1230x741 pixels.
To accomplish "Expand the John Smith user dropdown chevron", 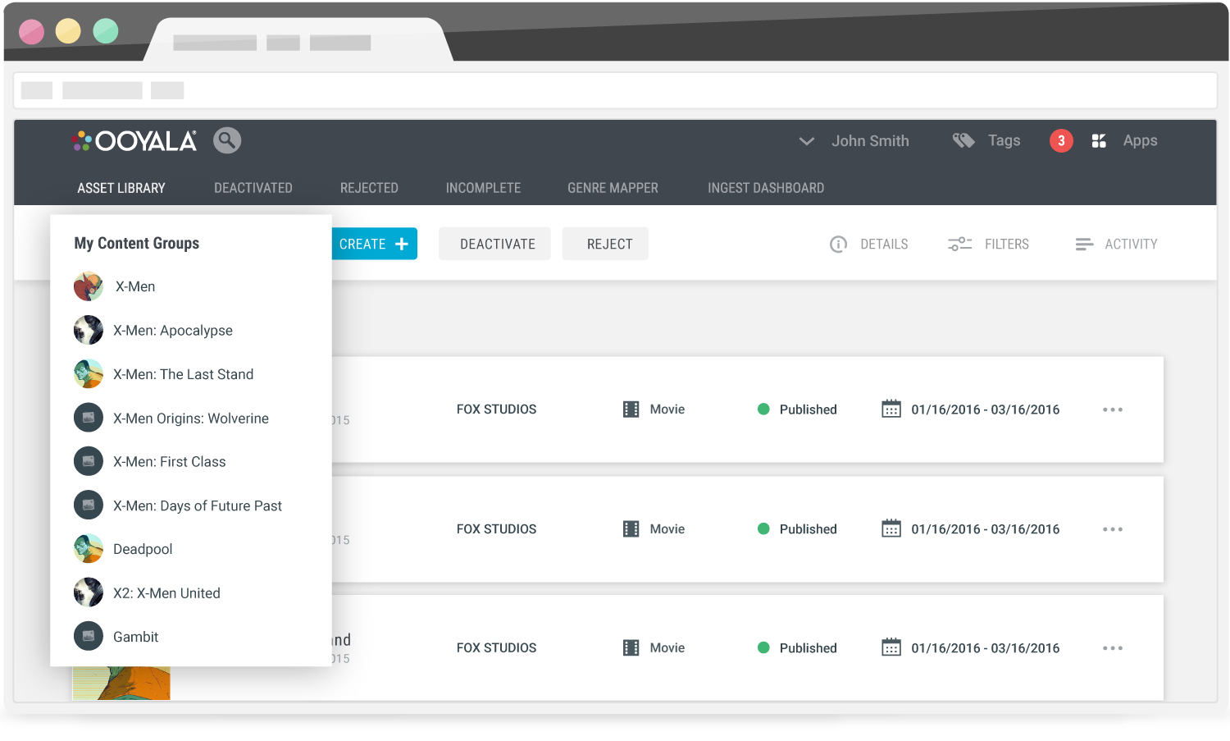I will pyautogui.click(x=807, y=141).
